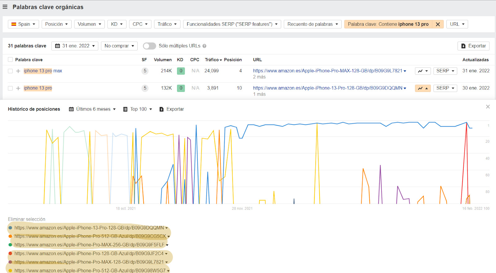Open the Top 100 dropdown

click(x=138, y=109)
